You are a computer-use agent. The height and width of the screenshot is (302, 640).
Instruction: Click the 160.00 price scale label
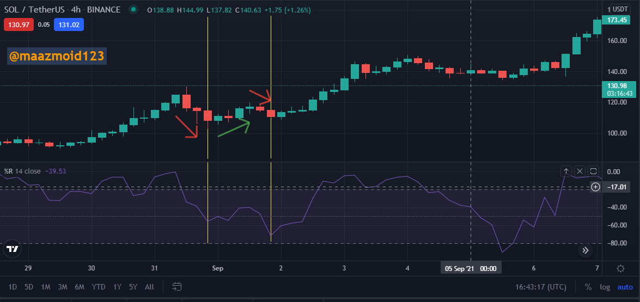[x=617, y=40]
